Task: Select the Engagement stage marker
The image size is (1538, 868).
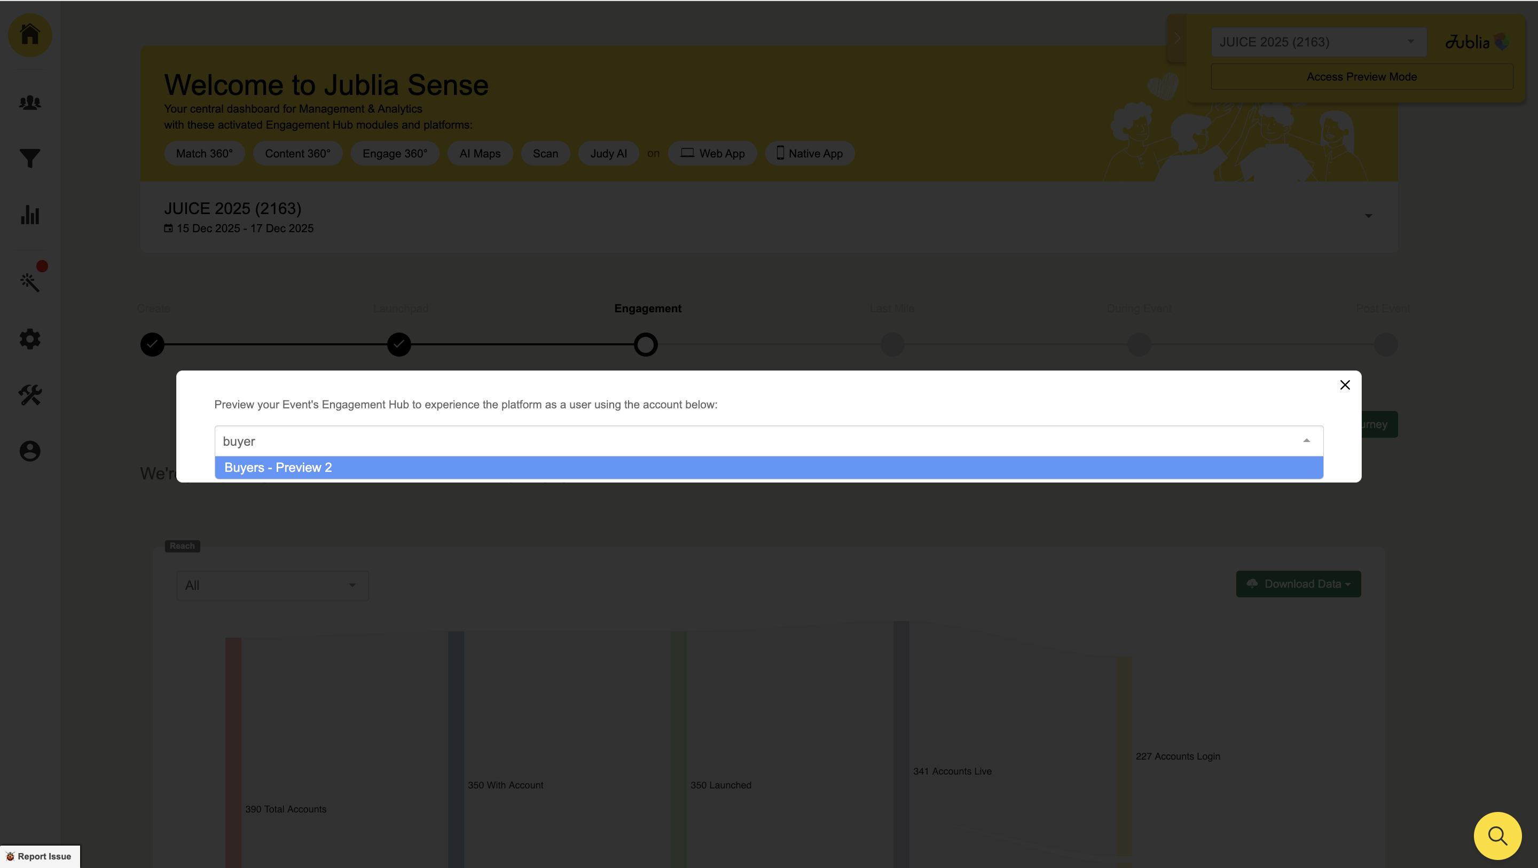Action: [x=646, y=344]
